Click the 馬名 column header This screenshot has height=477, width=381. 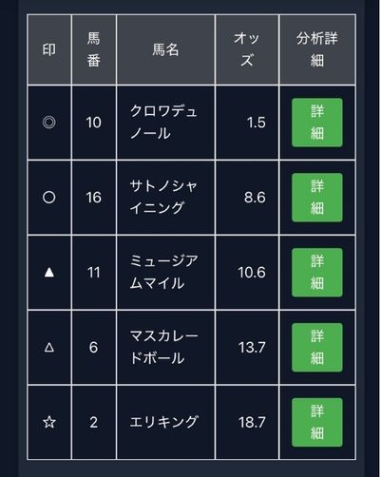[x=165, y=49]
